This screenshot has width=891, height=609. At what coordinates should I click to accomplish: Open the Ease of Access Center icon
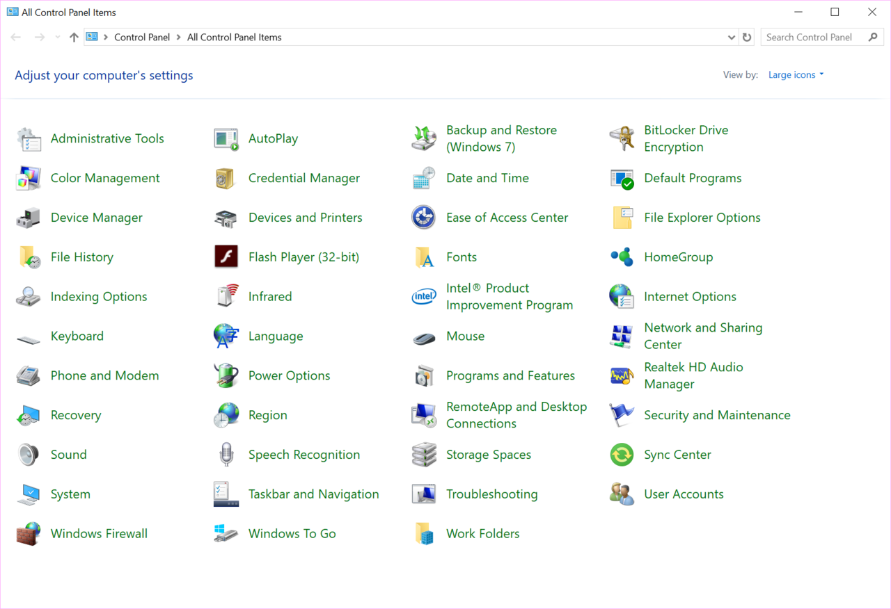point(424,218)
